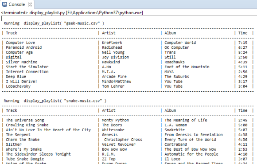Screen dimensions: 257x164
Task: Click the time 7:15
Action: click(x=243, y=43)
